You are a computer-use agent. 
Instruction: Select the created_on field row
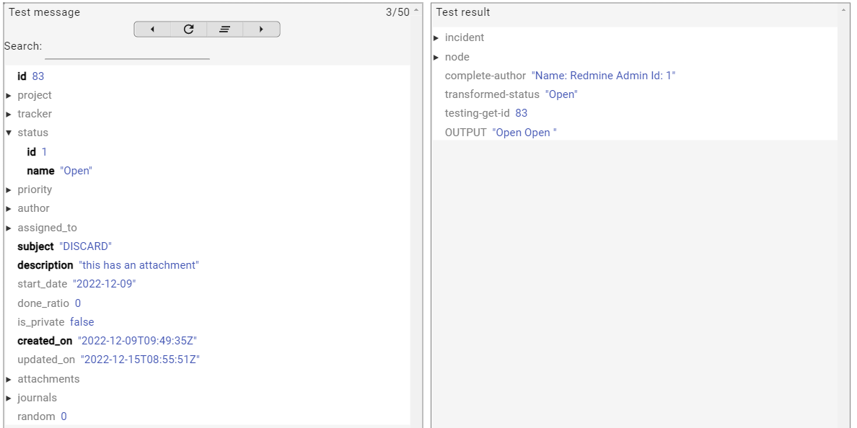[x=107, y=341]
